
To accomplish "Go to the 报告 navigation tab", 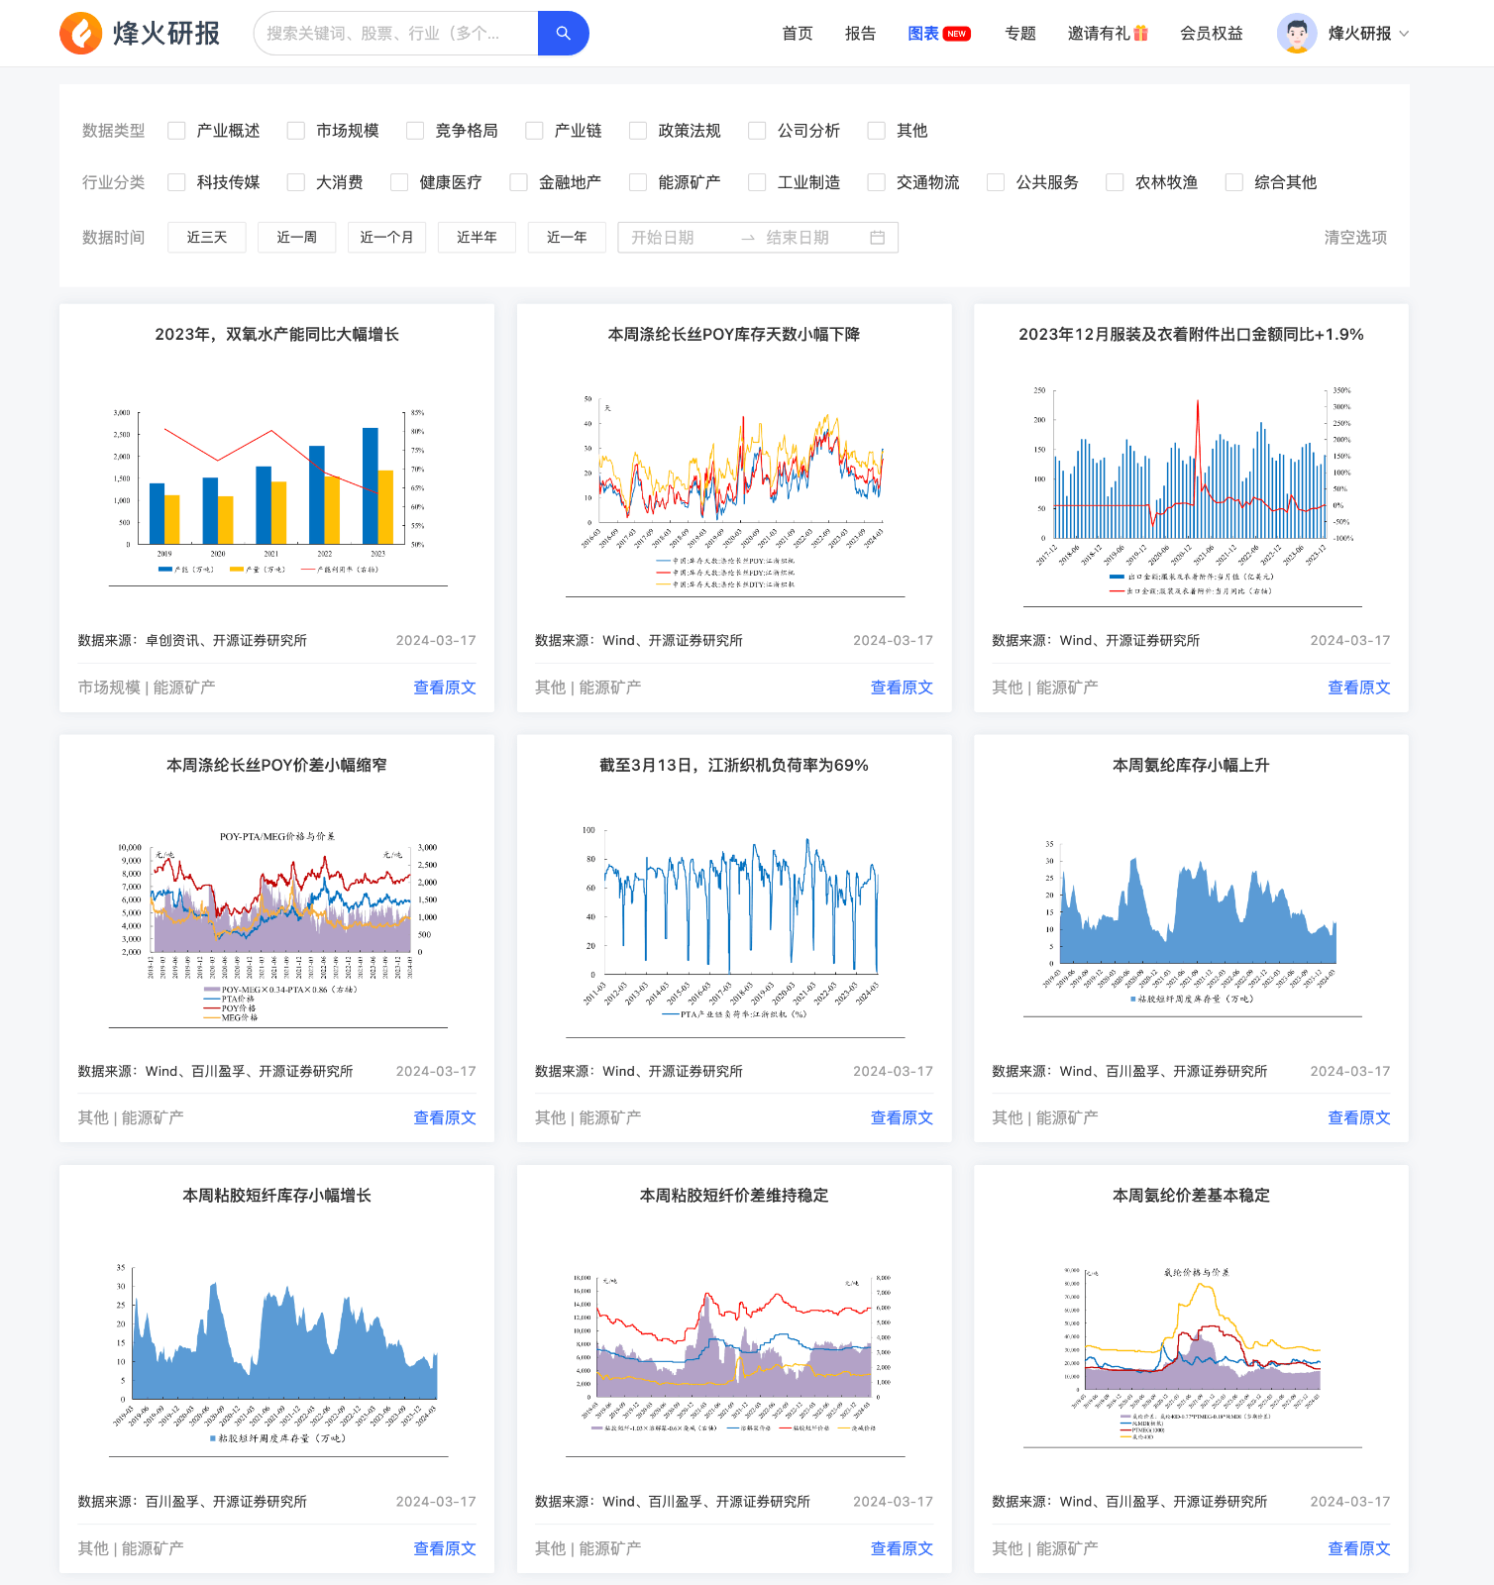I will coord(860,34).
